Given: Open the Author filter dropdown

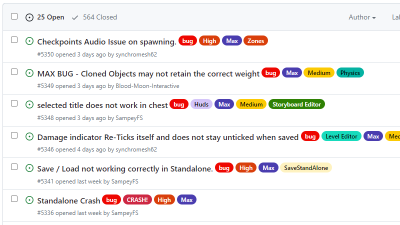Looking at the screenshot, I should click(x=362, y=17).
